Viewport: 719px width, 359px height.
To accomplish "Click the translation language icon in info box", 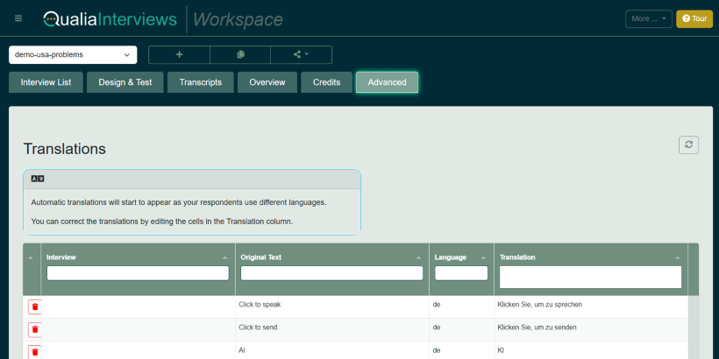I will tap(38, 179).
